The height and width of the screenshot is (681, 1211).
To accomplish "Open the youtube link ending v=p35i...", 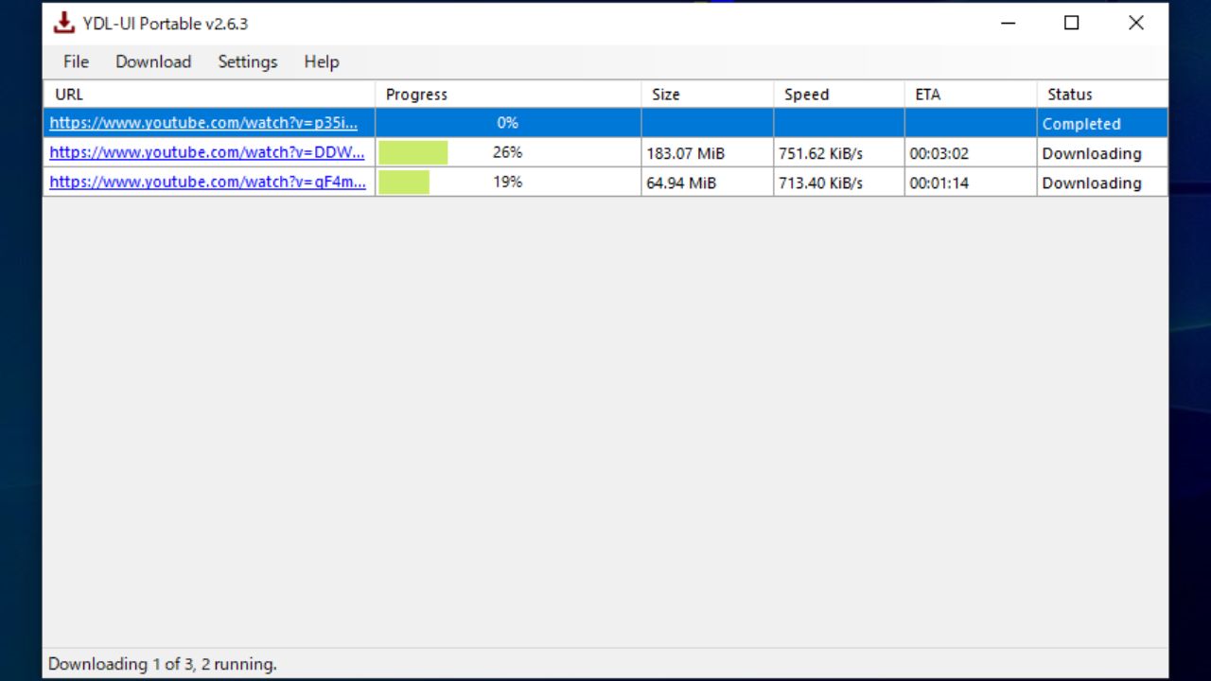I will [x=203, y=123].
